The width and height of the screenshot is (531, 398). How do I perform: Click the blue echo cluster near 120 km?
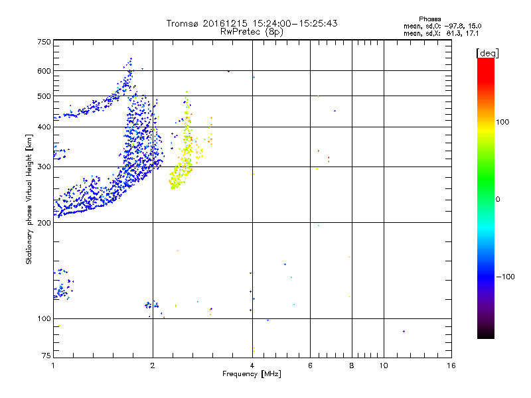tap(62, 285)
